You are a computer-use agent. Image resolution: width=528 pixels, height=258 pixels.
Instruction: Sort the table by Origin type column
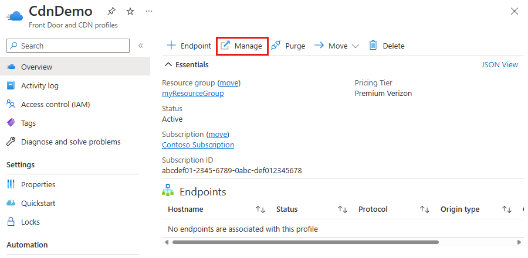[507, 209]
